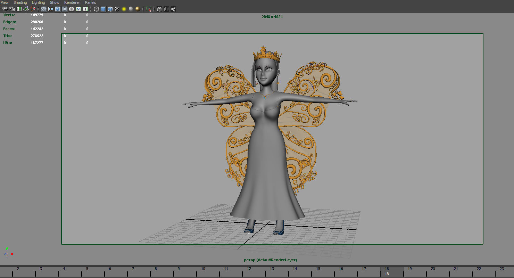Enable isolate select mode
514x278 pixels.
(148, 9)
